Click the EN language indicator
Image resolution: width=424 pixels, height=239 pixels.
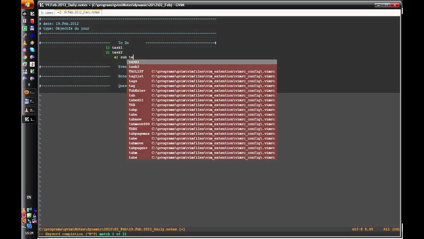29,197
